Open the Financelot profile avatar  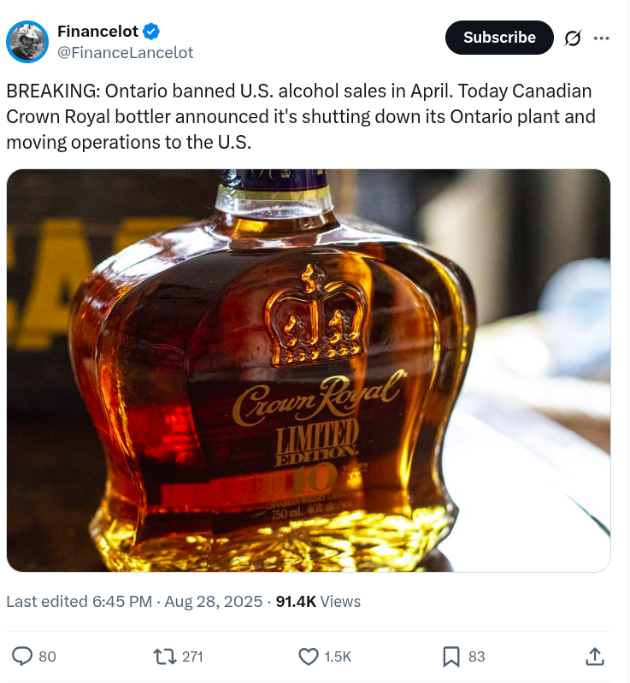point(27,41)
